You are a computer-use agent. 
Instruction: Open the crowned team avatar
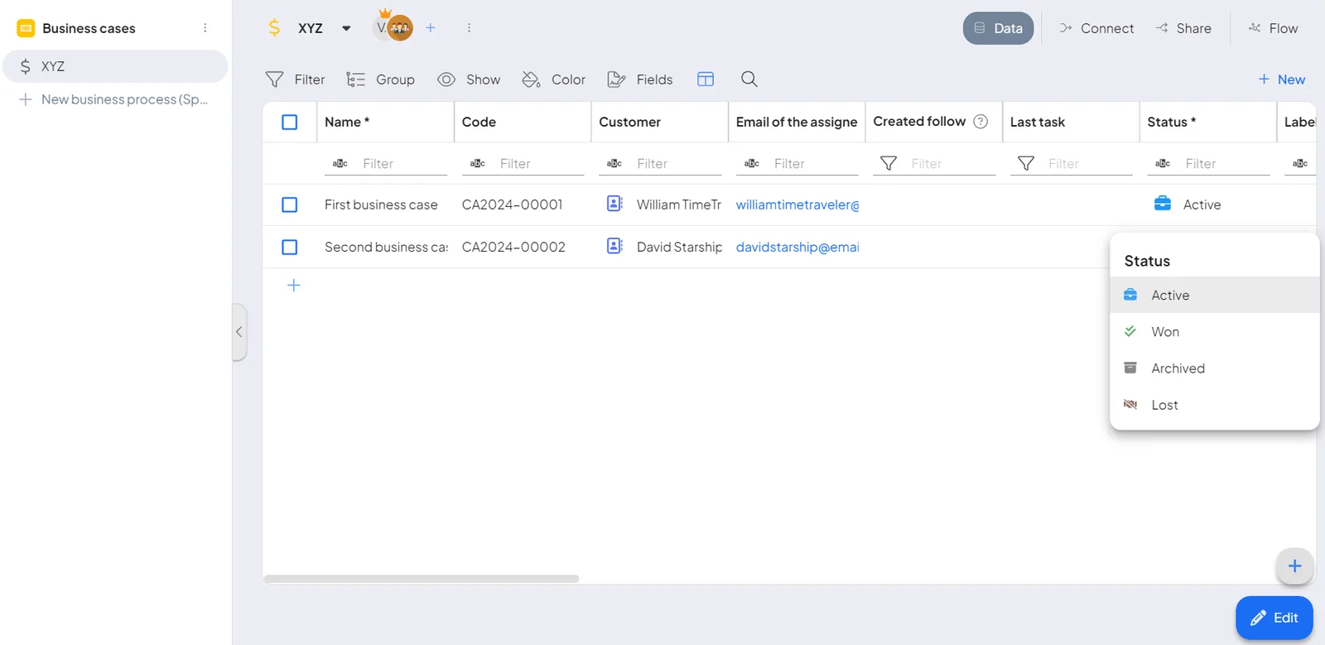[x=398, y=26]
